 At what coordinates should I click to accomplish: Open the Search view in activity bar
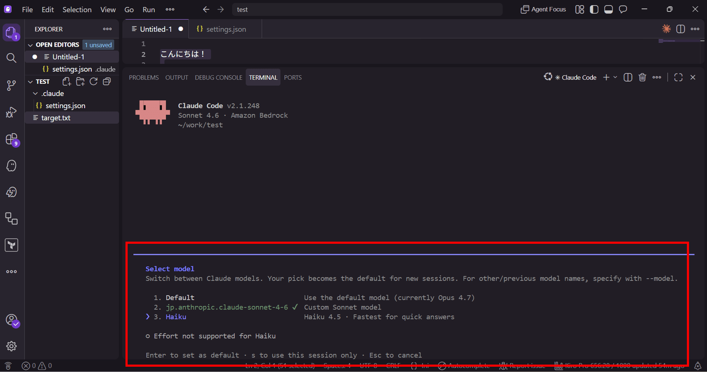point(11,58)
